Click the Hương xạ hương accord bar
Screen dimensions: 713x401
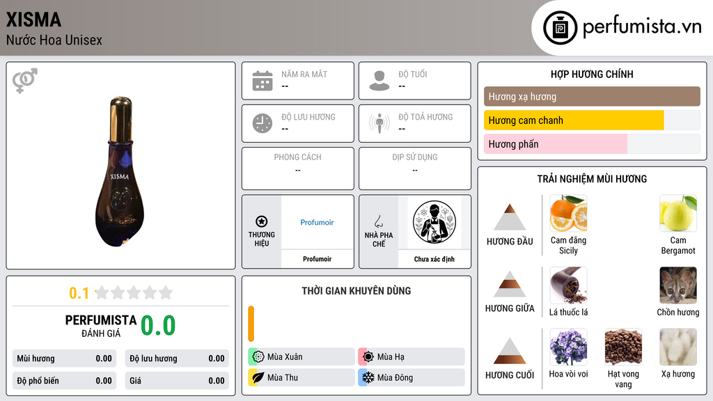coord(592,96)
